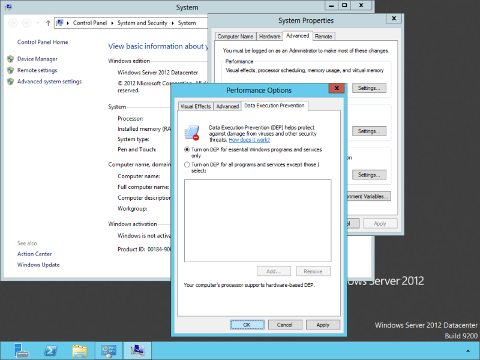Open Performance Settings in System Properties
This screenshot has width=480, height=360.
coord(369,88)
